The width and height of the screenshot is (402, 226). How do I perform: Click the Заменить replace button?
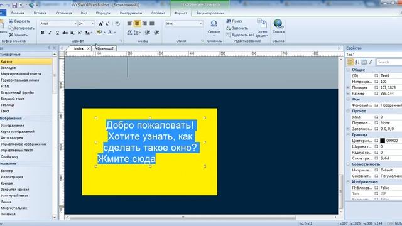point(237,28)
